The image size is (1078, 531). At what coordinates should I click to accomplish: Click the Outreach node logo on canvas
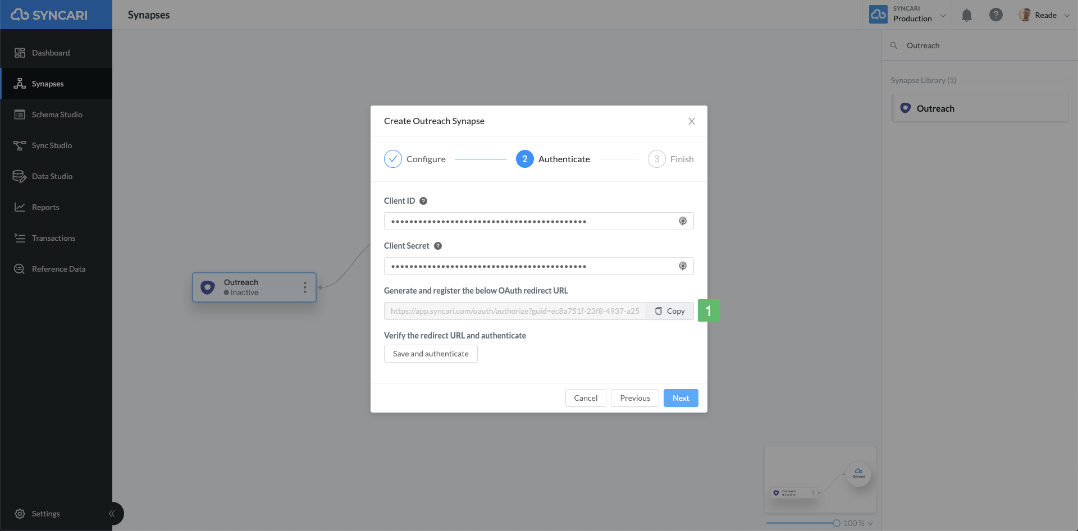click(x=208, y=287)
